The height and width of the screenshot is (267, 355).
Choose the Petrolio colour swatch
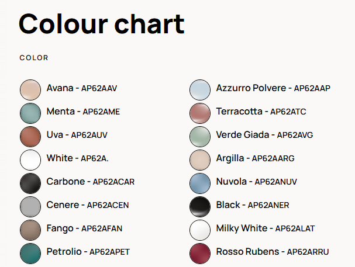coord(30,253)
